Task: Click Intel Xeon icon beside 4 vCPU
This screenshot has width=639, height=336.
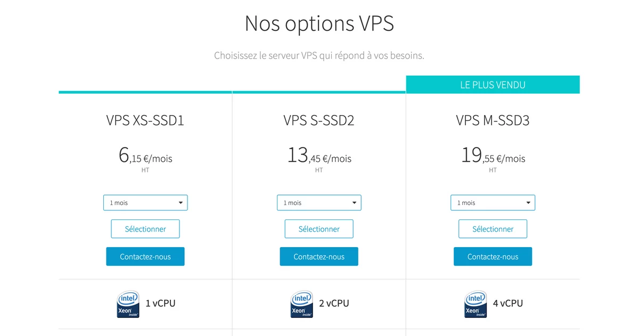Action: click(476, 304)
